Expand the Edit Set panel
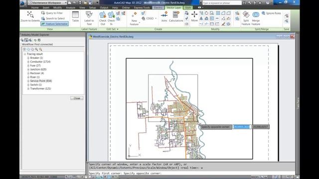The image size is (319, 179). 112,29
